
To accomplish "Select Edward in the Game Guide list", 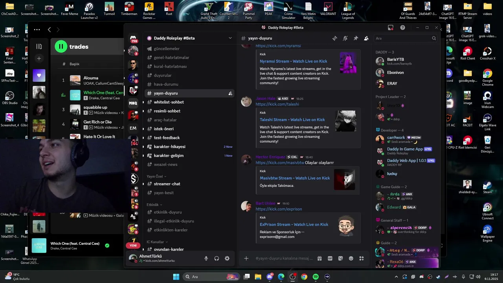I will click(406, 207).
